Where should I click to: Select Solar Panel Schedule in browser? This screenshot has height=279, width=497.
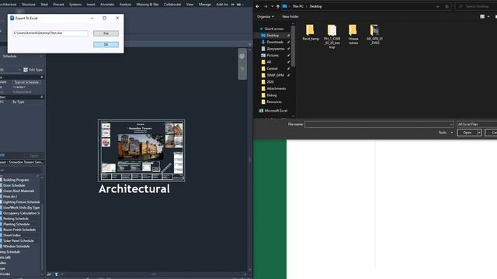coord(19,241)
